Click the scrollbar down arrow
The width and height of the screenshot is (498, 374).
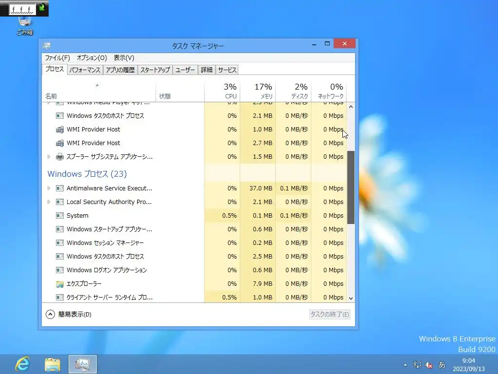coord(351,299)
